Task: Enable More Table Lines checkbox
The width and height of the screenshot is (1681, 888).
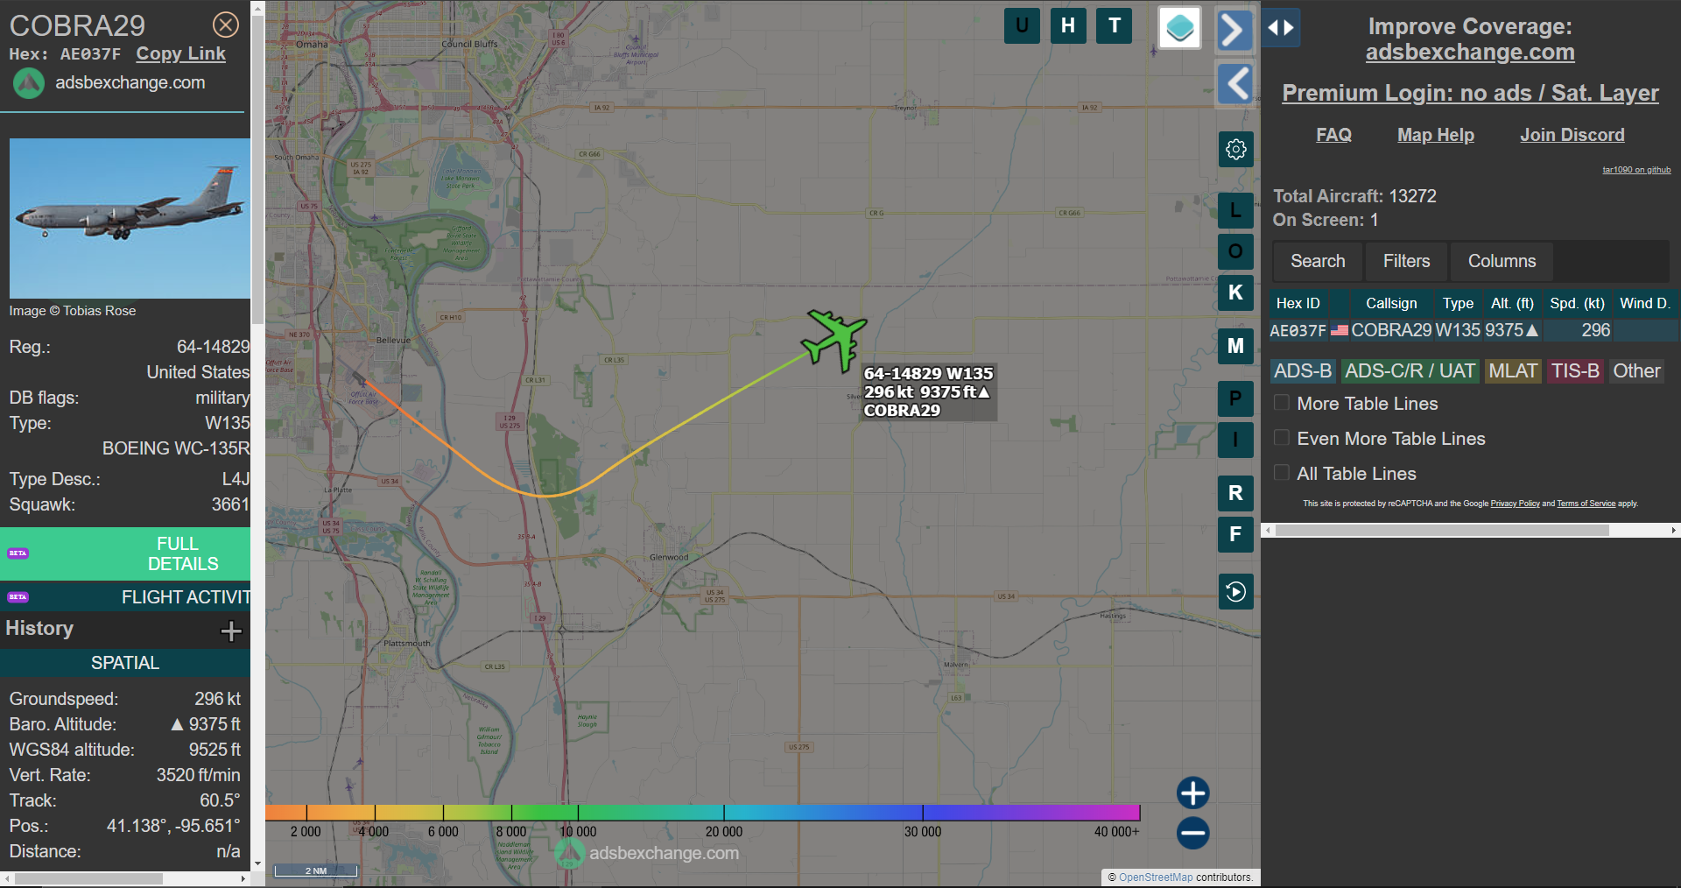Action: click(x=1282, y=403)
